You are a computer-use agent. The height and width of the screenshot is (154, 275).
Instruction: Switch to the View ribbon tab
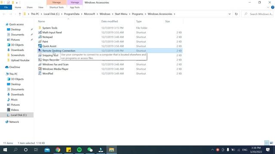pos(41,7)
